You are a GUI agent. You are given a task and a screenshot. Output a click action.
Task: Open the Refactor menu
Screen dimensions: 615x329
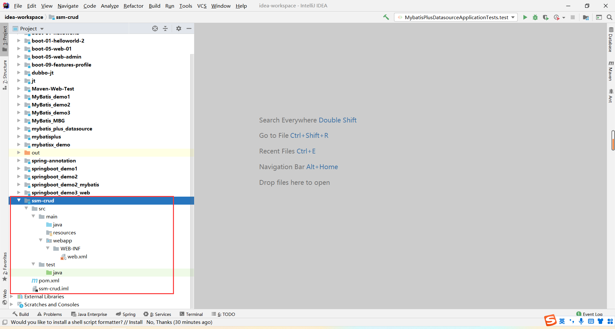134,6
